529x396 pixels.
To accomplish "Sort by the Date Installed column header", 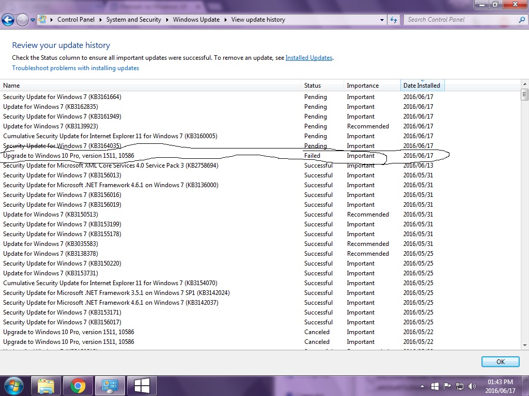I will point(423,86).
